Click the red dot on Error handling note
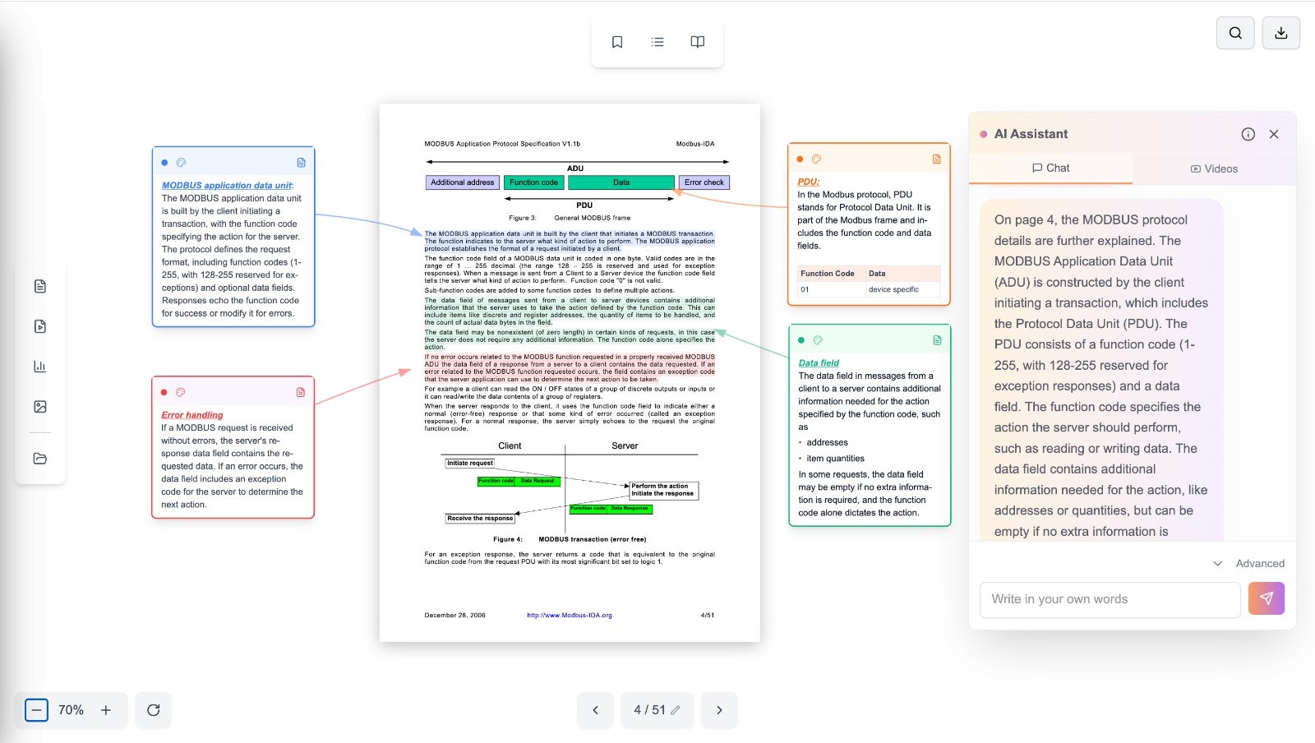Image resolution: width=1315 pixels, height=743 pixels. (x=164, y=392)
